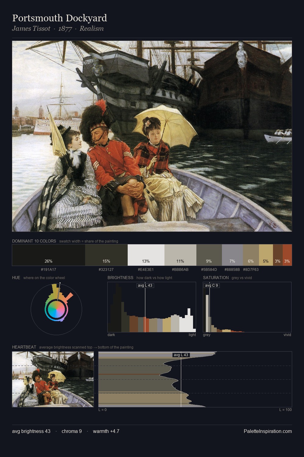
Task: Click the 'vivid' axis label
Action: click(x=287, y=335)
